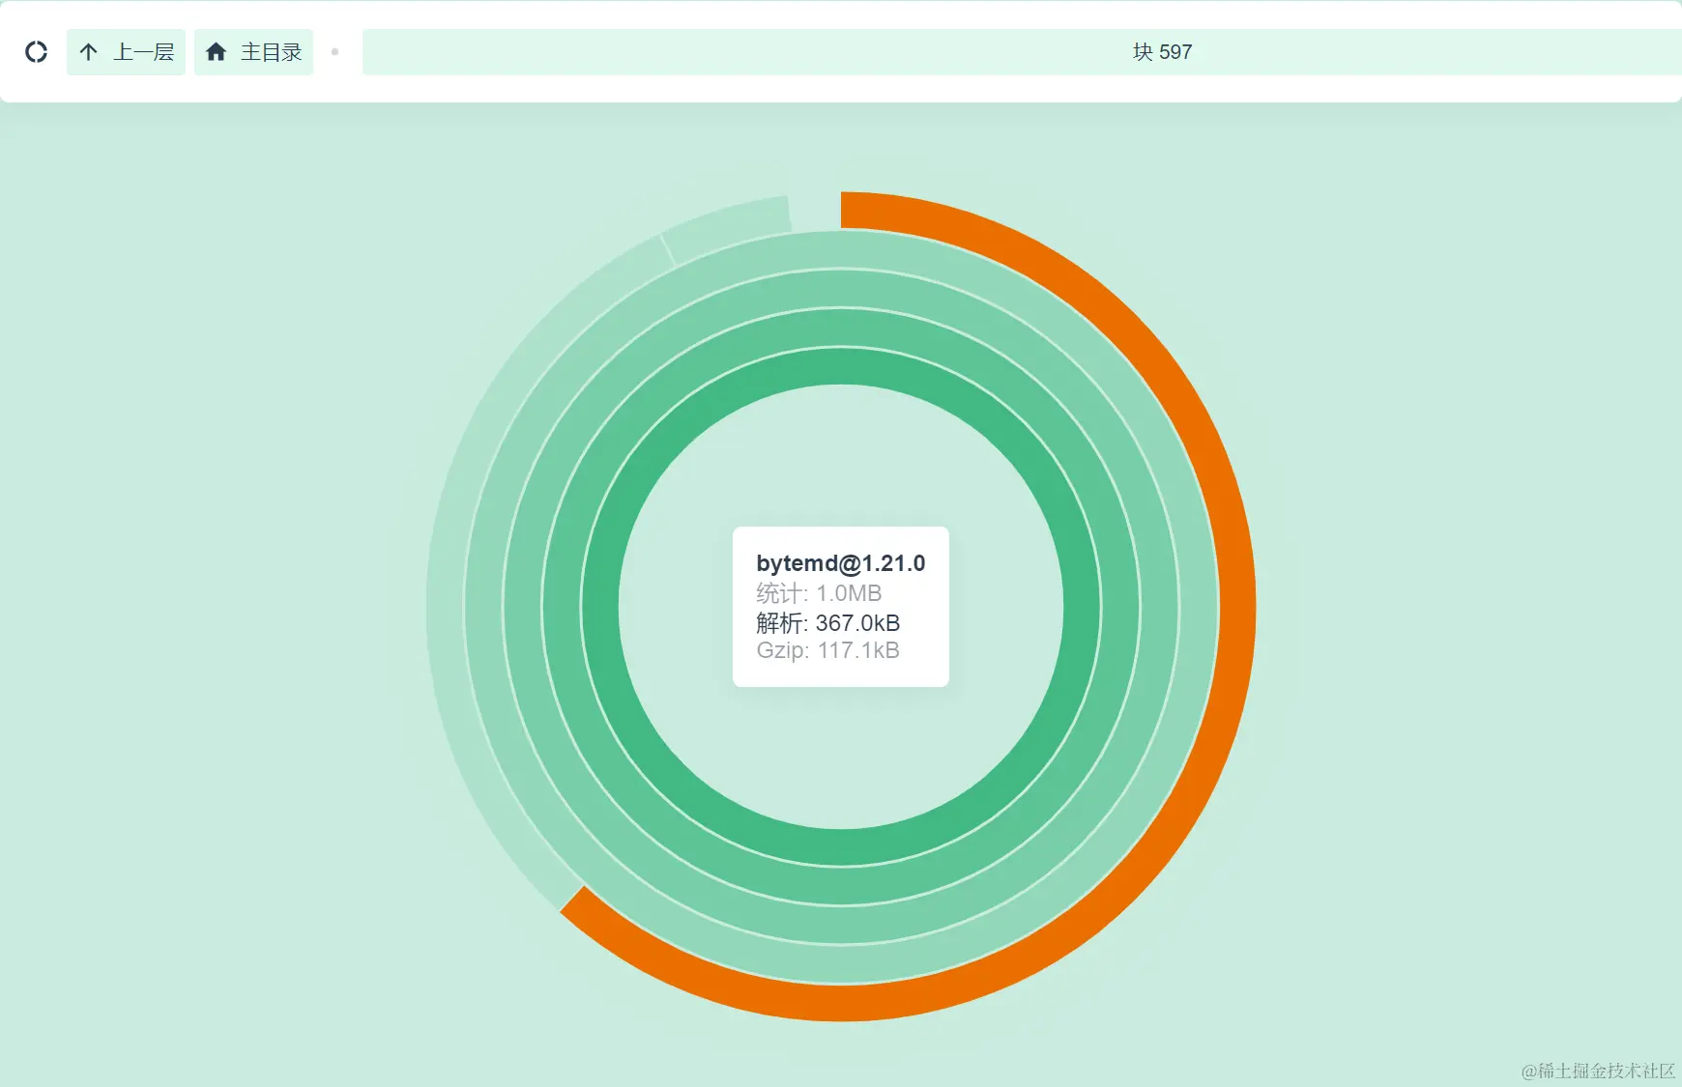Click the bytemd@1.21.0 tooltip title
Image resolution: width=1682 pixels, height=1087 pixels.
click(841, 563)
